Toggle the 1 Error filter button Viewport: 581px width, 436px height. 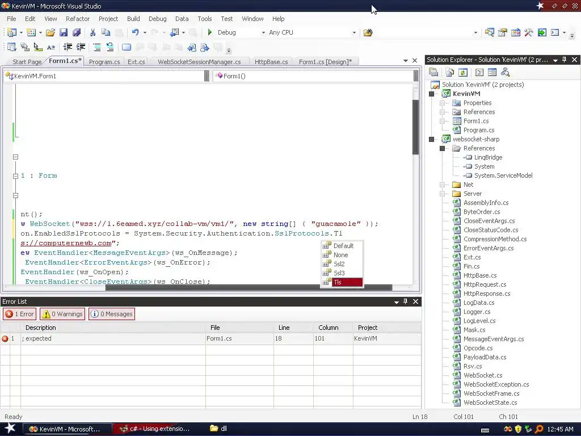20,314
